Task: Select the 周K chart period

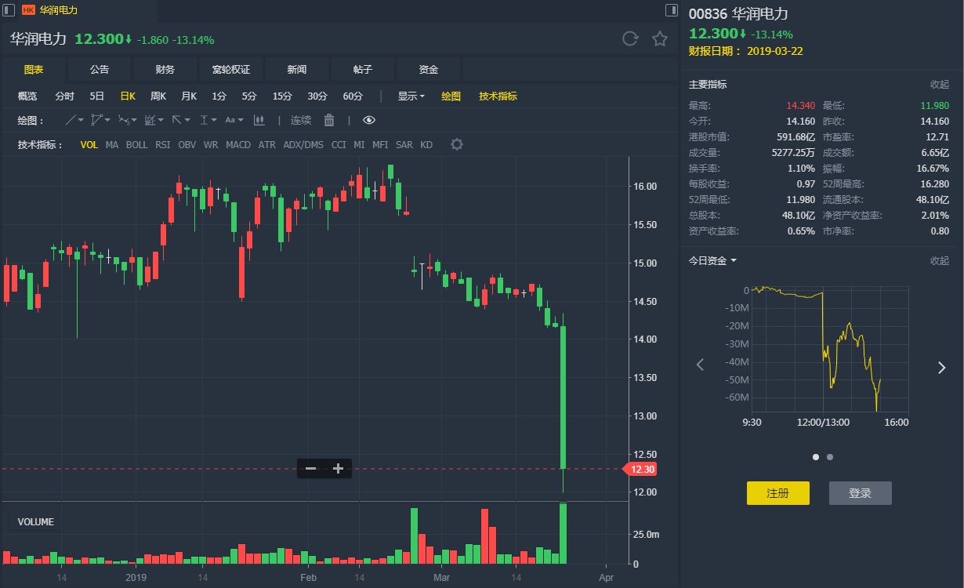Action: coord(158,96)
